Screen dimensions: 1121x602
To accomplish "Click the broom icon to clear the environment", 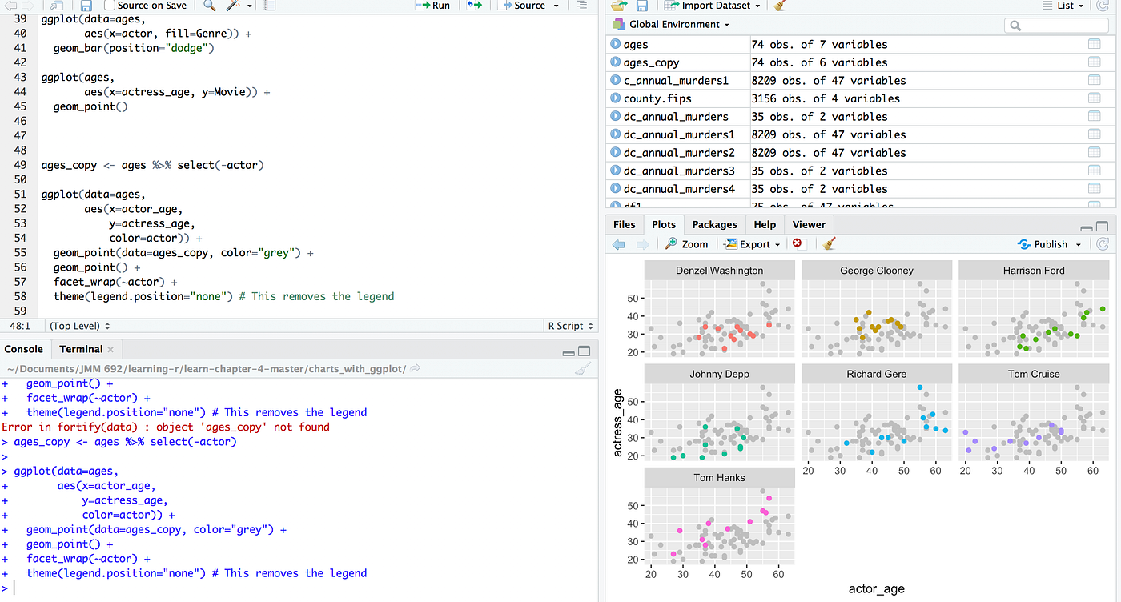I will [x=777, y=6].
